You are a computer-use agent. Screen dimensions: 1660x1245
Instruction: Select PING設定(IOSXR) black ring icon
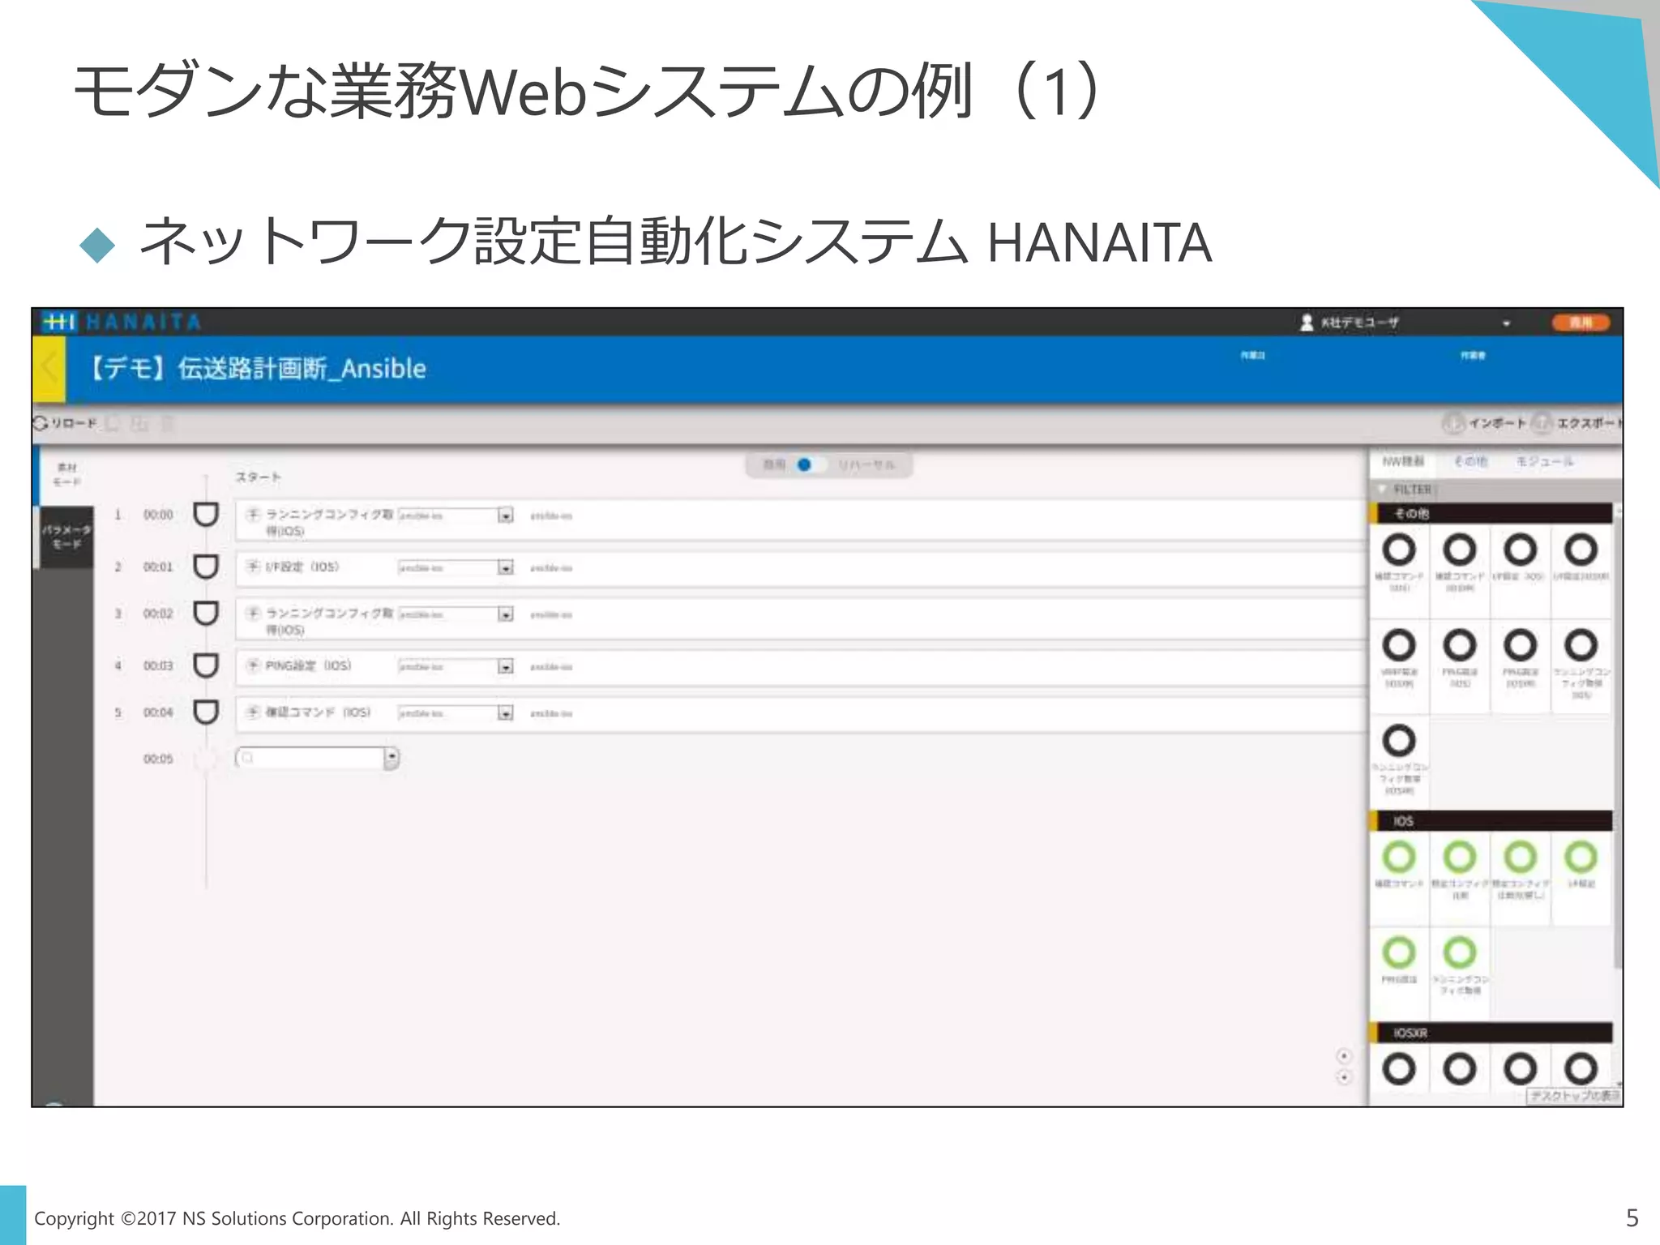1520,645
